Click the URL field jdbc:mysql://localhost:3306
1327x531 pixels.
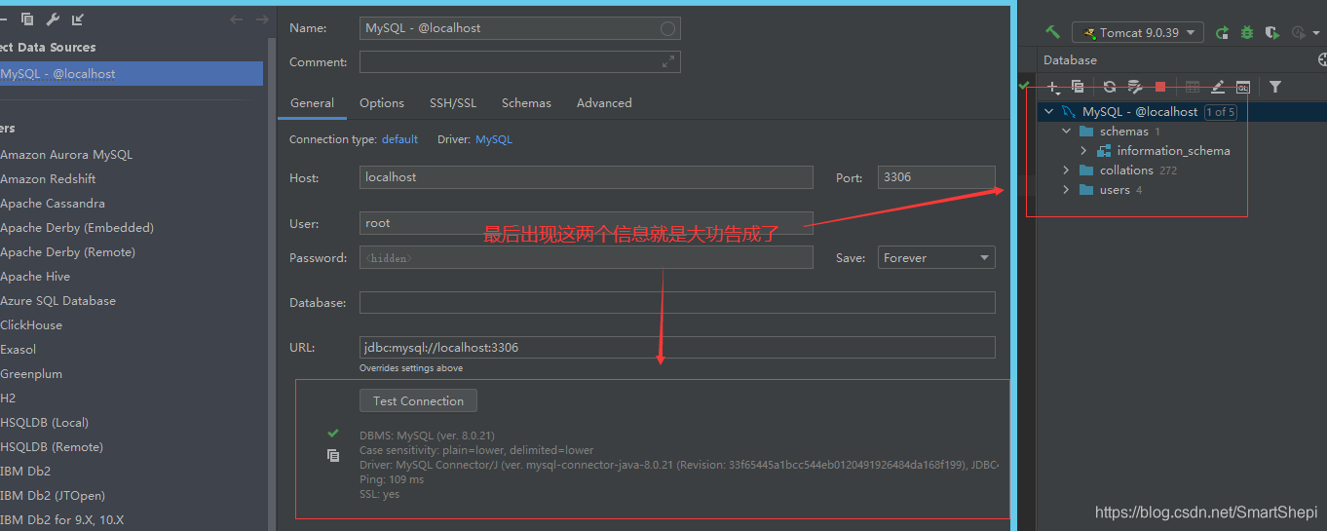click(x=677, y=347)
